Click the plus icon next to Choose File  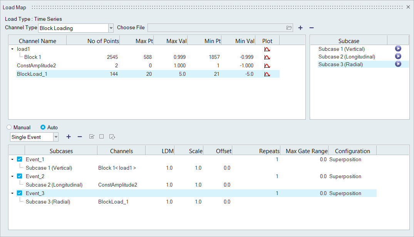tap(300, 28)
